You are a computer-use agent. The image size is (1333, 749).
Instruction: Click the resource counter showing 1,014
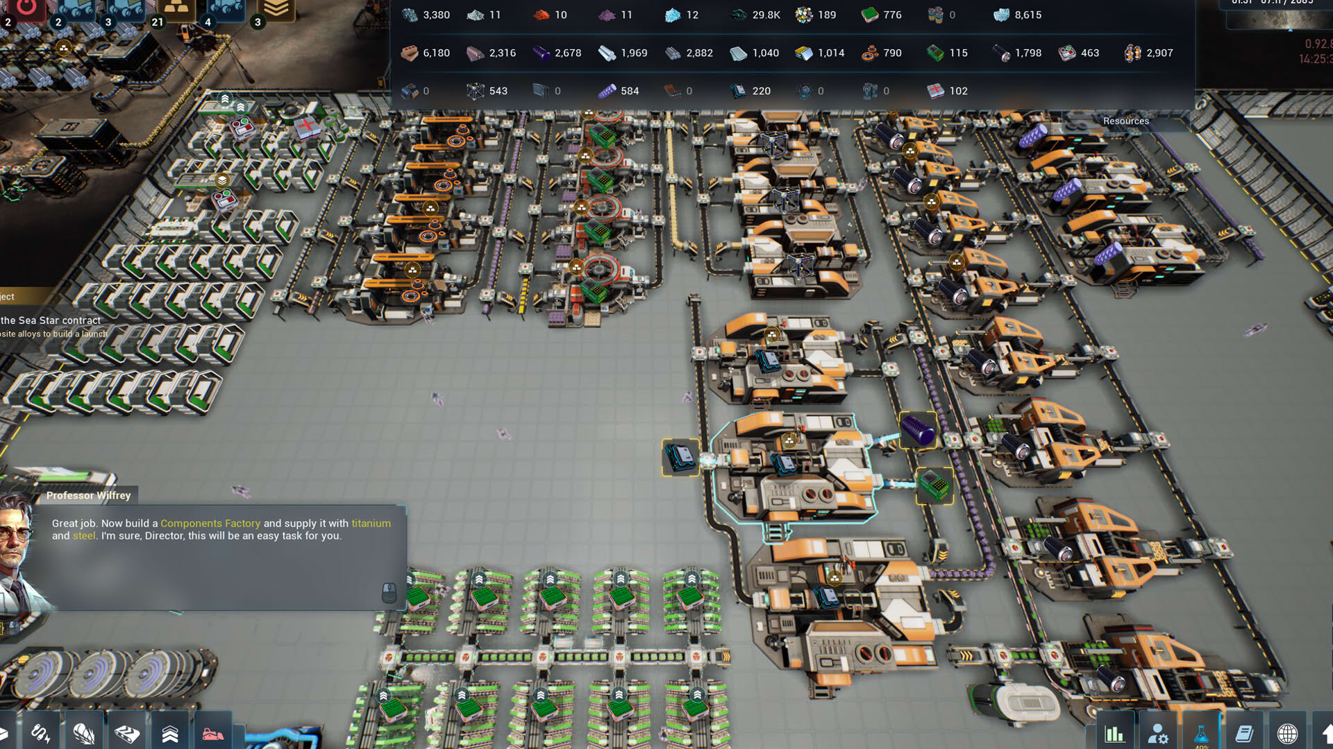(820, 53)
